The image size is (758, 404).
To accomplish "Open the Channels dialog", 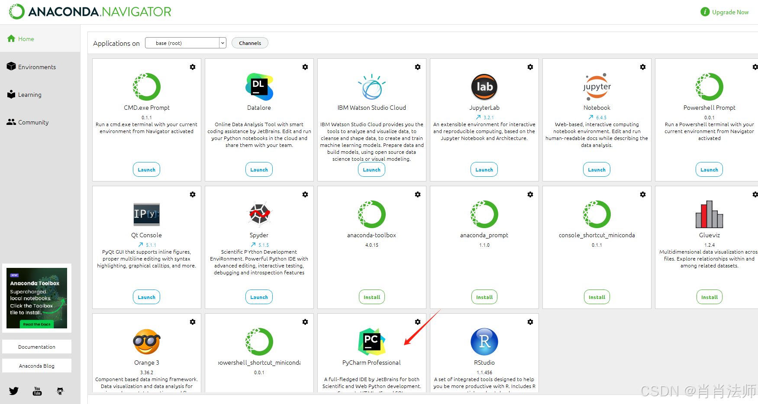I will 250,43.
